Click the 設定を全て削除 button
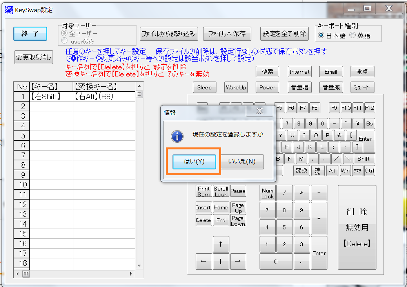 (x=284, y=34)
